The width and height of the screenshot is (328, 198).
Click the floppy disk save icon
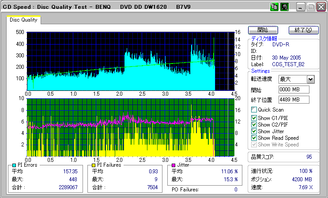pos(284,7)
